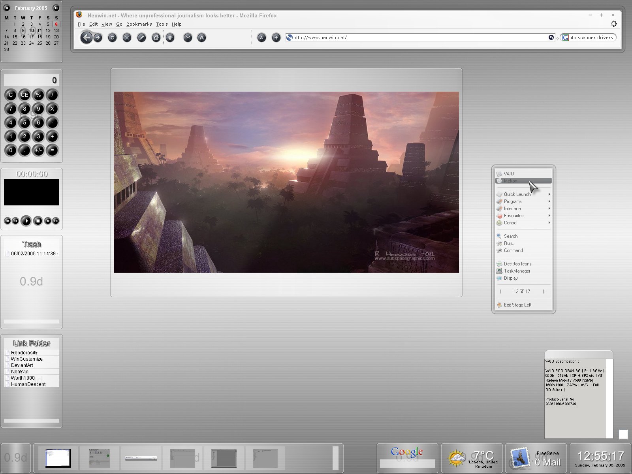Screen dimensions: 632x474
Task: Click the bug icon in Firefox toolbar
Action: [x=170, y=38]
